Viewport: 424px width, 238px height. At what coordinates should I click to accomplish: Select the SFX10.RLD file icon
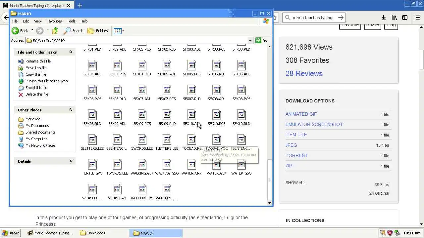[x=241, y=115]
